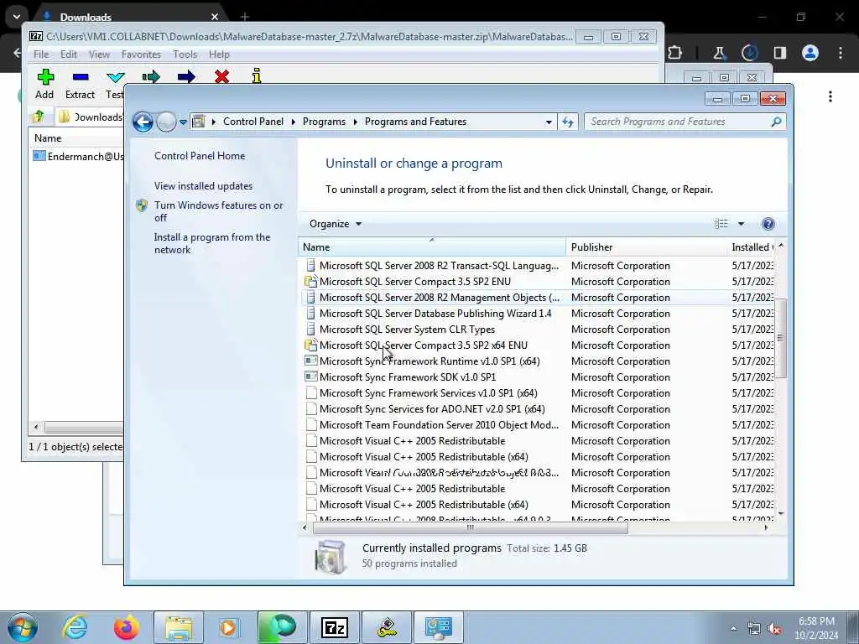Expand the arrow after Control Panel breadcrumb
859x644 pixels.
[293, 122]
